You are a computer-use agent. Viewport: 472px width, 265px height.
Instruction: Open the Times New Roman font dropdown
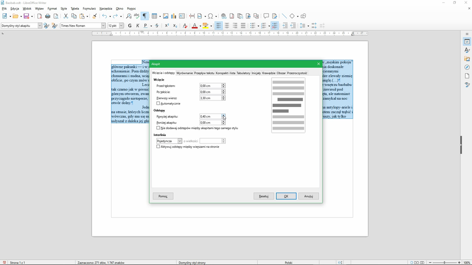(x=103, y=26)
